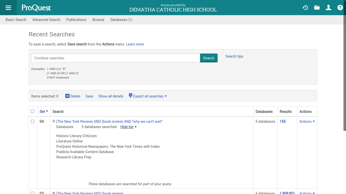Click the Export all searches icon

point(130,95)
